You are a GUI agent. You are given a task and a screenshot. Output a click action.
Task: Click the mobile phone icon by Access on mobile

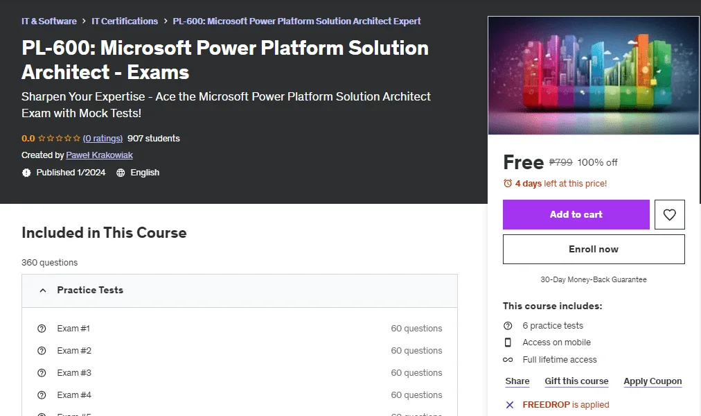[508, 343]
